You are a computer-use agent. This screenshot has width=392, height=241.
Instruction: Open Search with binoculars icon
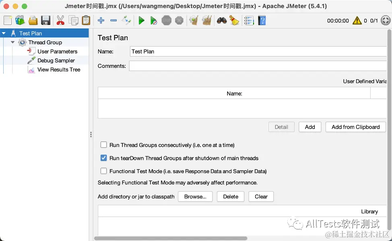pyautogui.click(x=222, y=20)
